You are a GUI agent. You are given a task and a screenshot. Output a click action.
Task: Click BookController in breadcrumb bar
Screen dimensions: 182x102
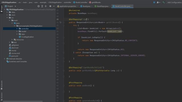click(80, 2)
